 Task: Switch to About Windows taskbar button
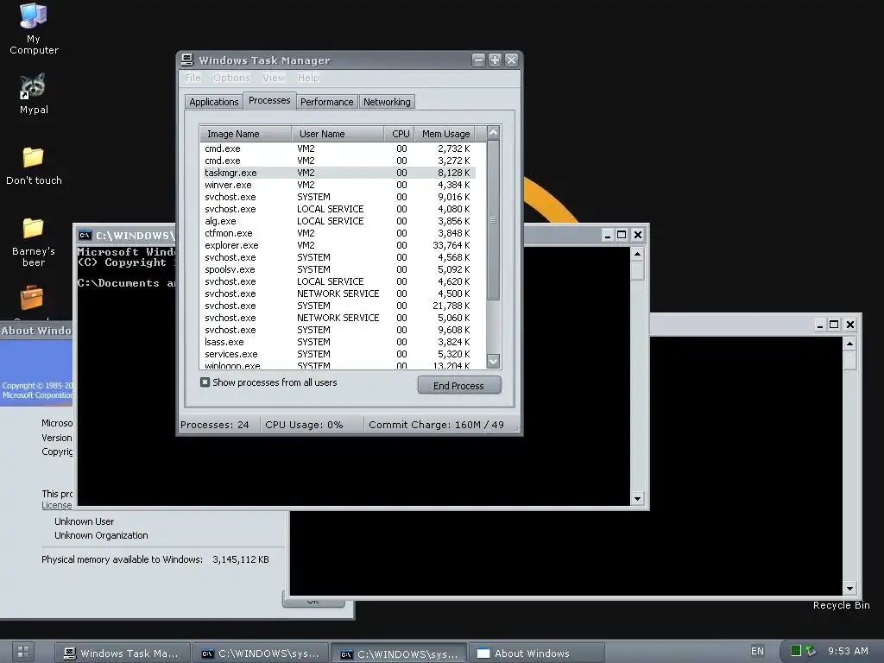tap(537, 654)
